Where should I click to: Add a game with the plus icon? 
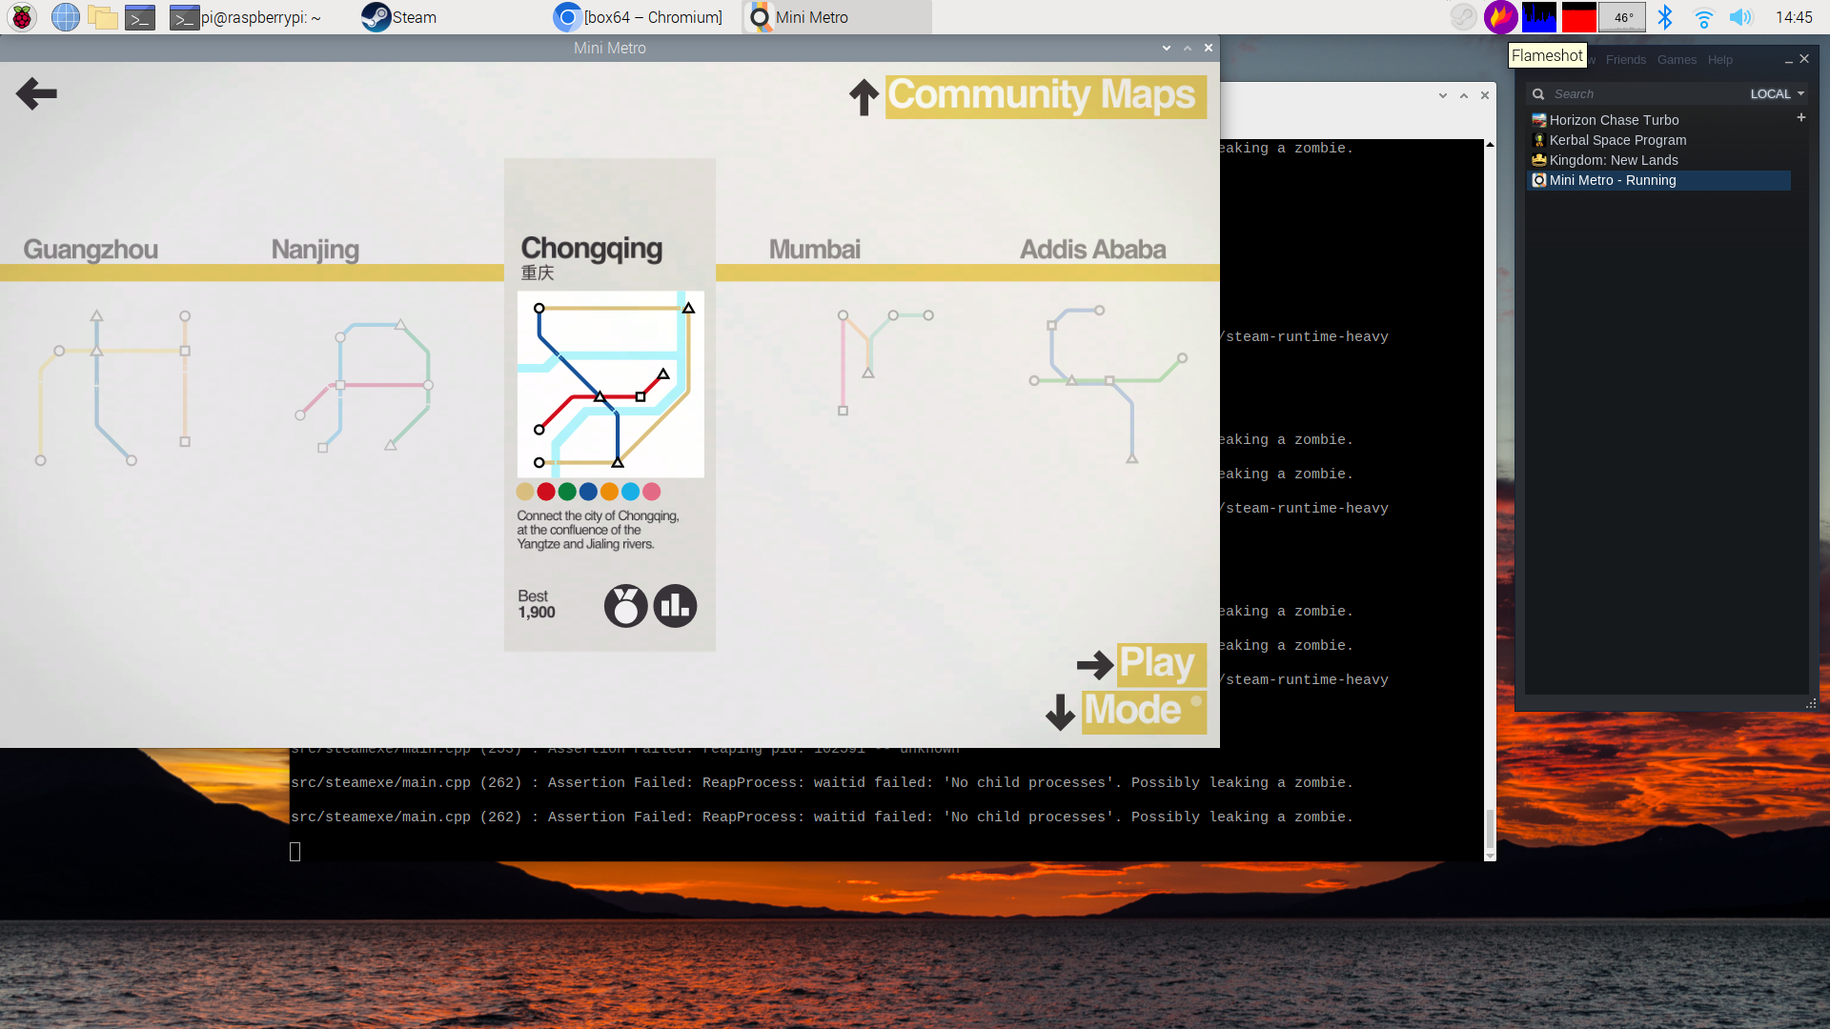(x=1801, y=117)
